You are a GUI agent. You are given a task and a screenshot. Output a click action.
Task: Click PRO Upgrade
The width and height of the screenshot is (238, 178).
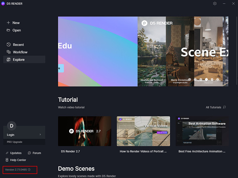point(15,142)
